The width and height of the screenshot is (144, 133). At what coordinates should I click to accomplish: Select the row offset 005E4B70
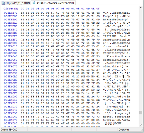click(11, 13)
